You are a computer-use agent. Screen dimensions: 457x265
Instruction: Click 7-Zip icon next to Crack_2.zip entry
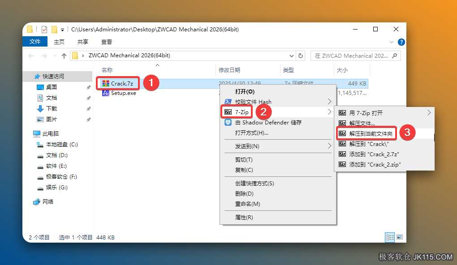point(342,165)
